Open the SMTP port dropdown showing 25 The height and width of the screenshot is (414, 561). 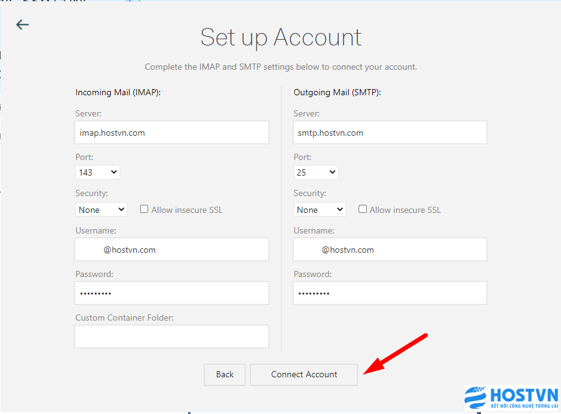(316, 172)
